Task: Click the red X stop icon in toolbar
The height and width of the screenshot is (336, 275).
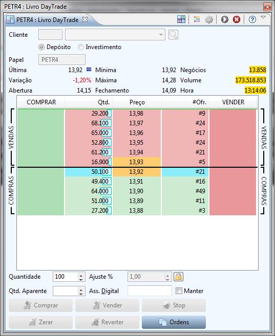Action: point(237,19)
